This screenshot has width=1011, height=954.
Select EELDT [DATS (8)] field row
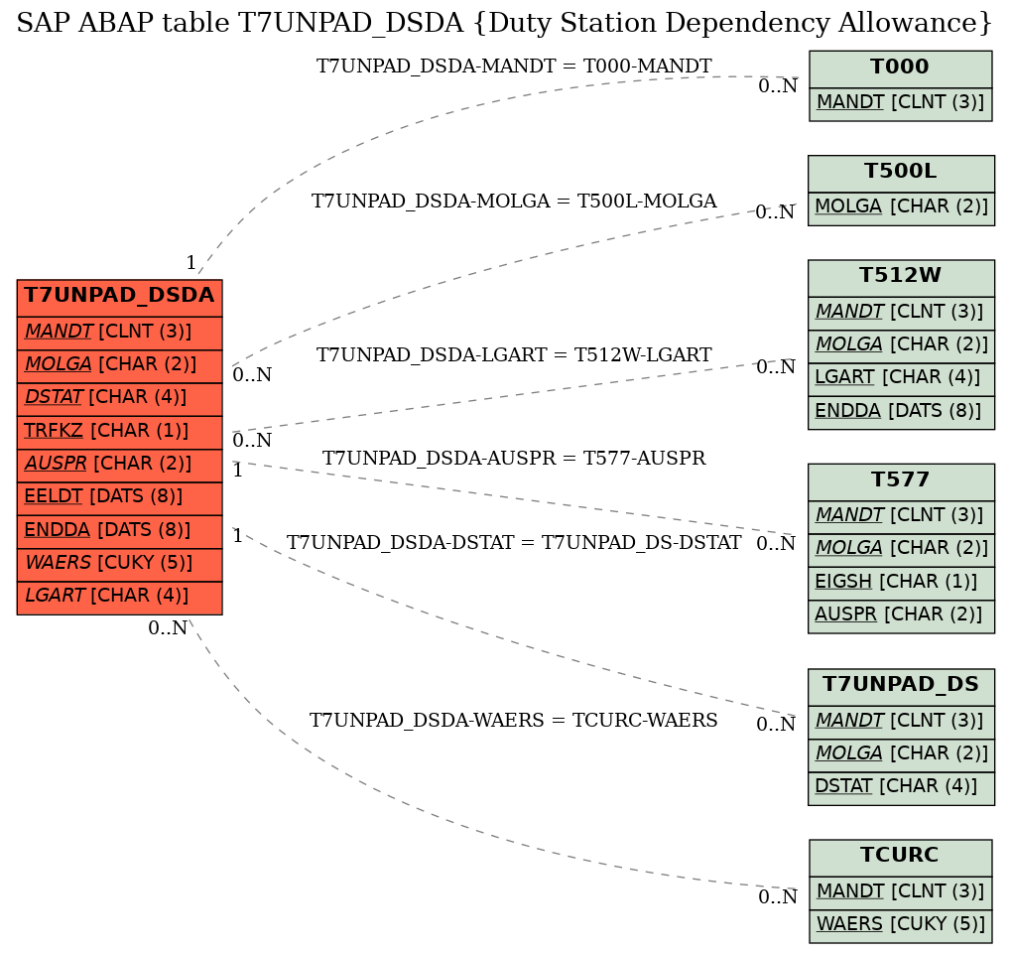click(119, 497)
